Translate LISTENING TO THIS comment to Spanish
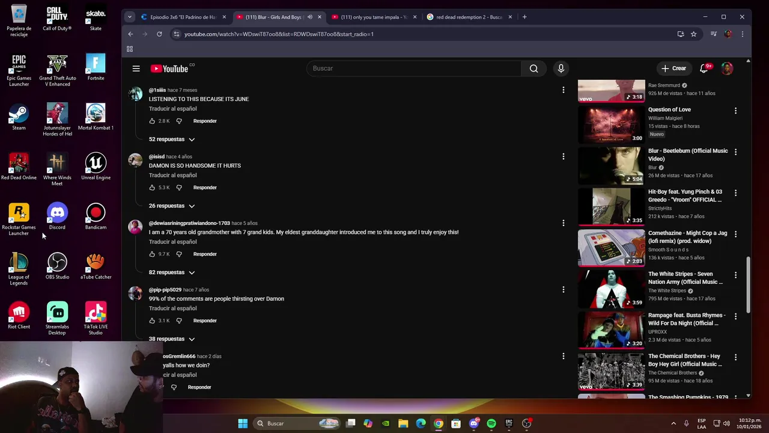 pos(172,109)
